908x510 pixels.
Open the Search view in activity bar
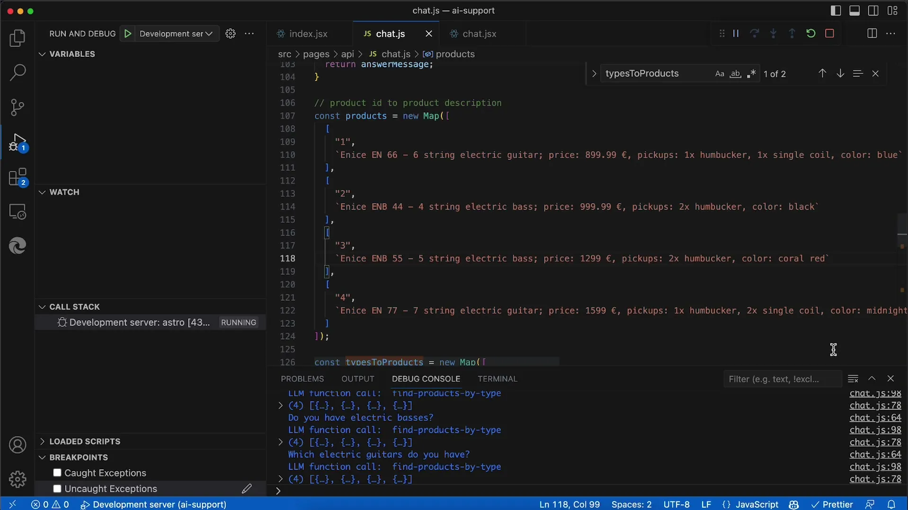click(18, 72)
